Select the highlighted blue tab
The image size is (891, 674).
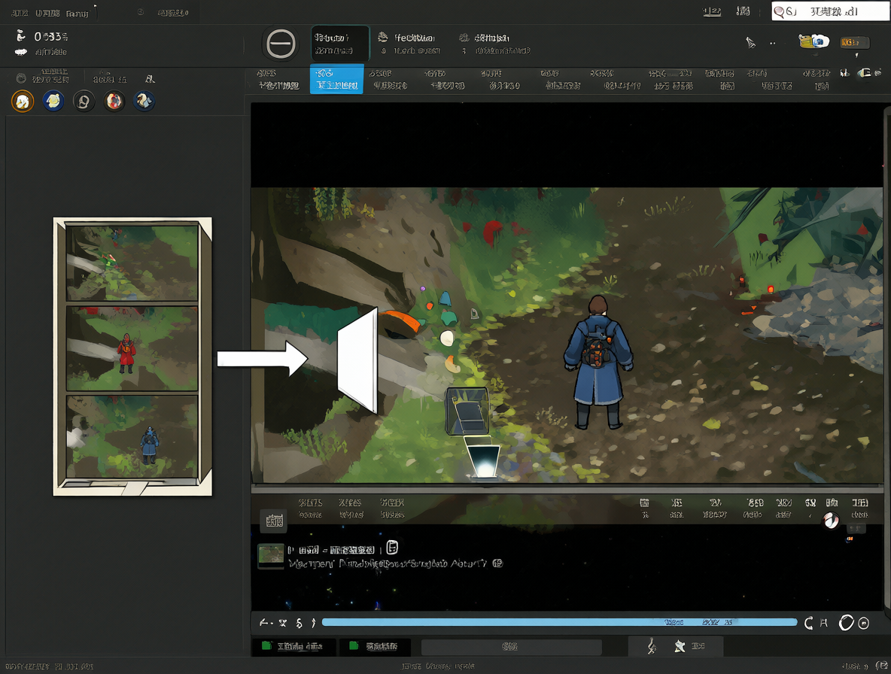pyautogui.click(x=336, y=79)
